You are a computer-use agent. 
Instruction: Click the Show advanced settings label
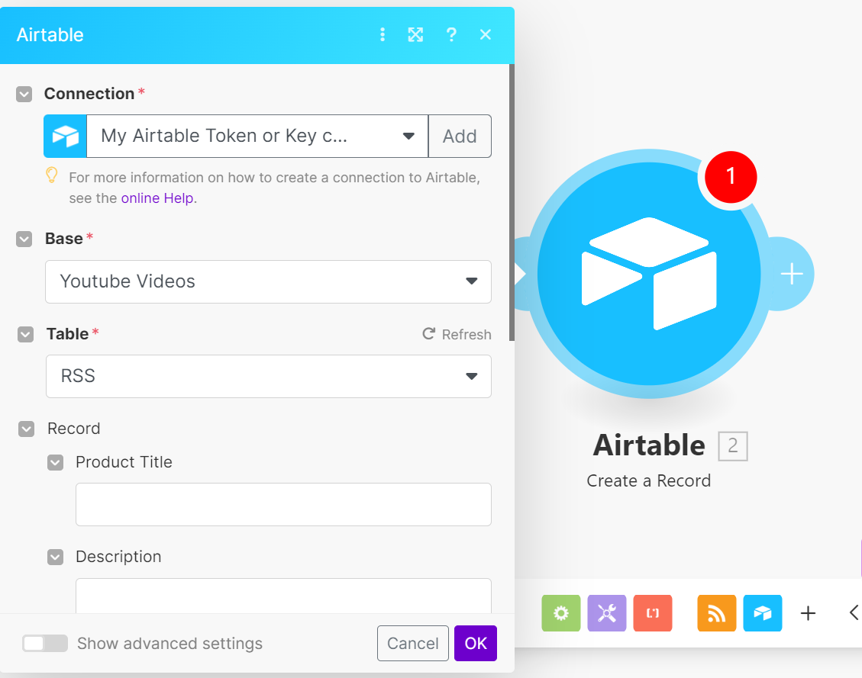[x=169, y=644]
